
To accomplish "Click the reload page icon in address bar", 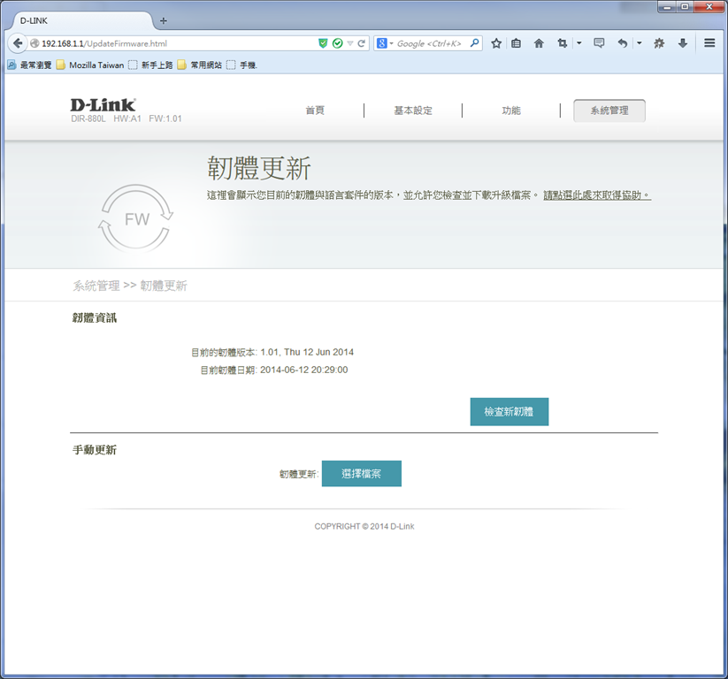I will coord(361,43).
